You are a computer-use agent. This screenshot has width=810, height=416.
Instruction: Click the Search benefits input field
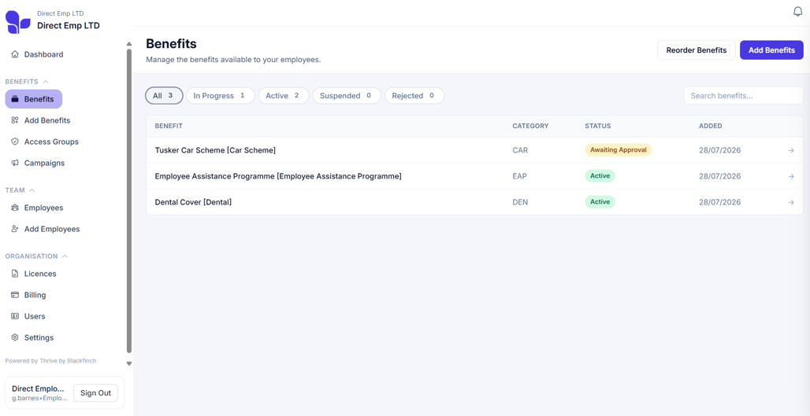(x=743, y=95)
